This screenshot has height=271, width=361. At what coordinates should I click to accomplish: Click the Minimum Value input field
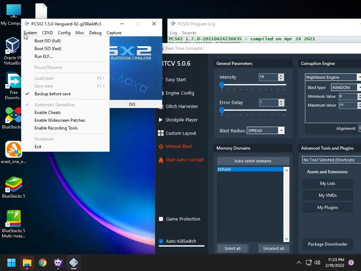click(348, 96)
